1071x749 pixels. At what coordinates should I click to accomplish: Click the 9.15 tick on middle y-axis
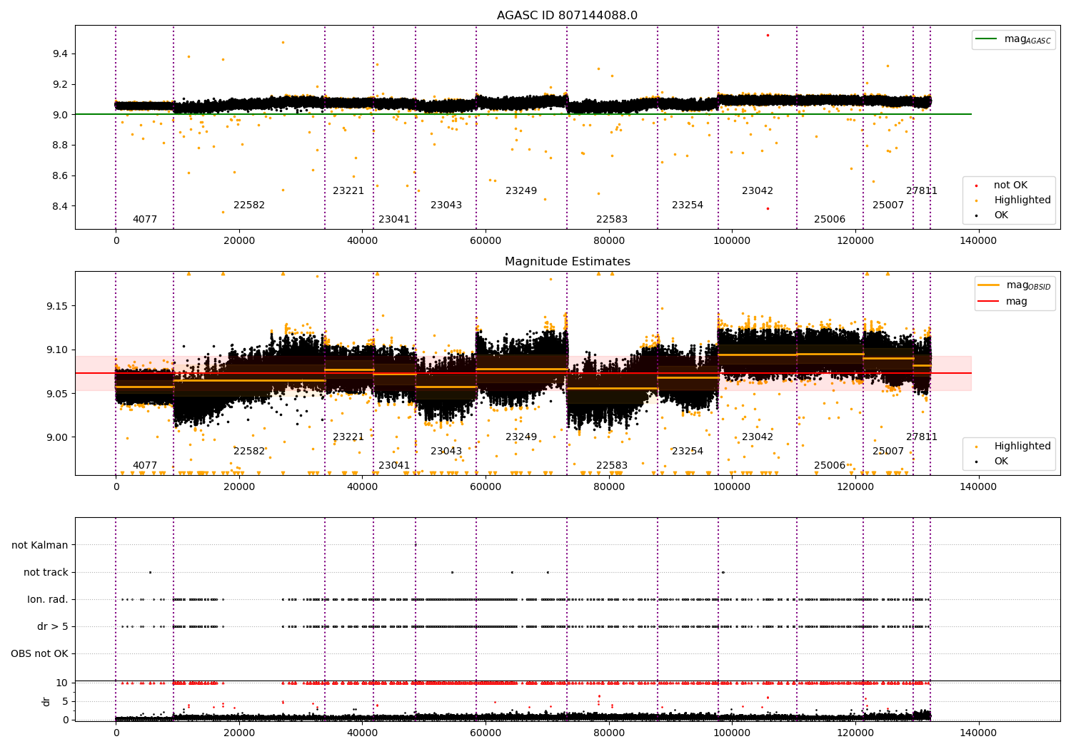tap(57, 306)
